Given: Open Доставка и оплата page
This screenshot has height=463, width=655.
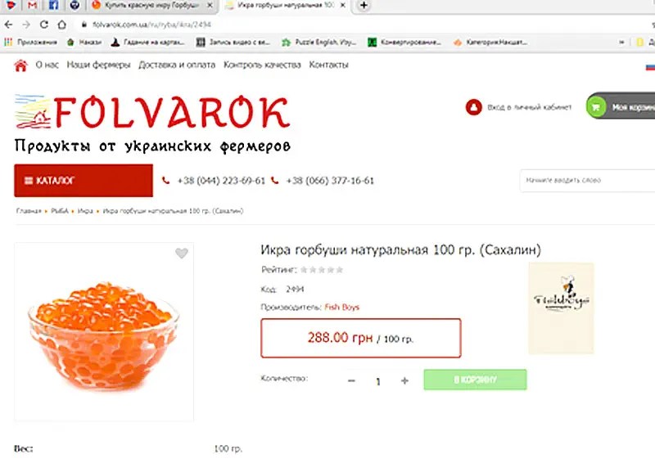Looking at the screenshot, I should (x=177, y=65).
